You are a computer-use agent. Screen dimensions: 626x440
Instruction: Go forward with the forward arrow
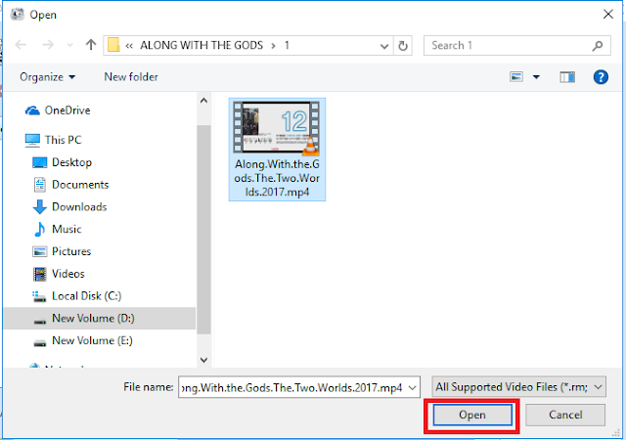click(48, 45)
